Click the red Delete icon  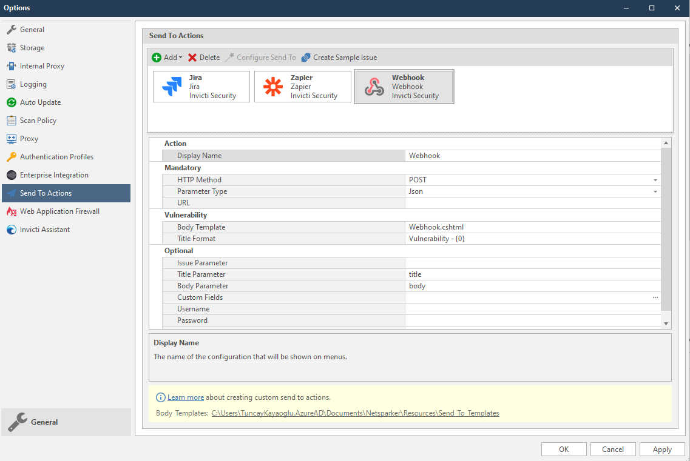(x=193, y=57)
